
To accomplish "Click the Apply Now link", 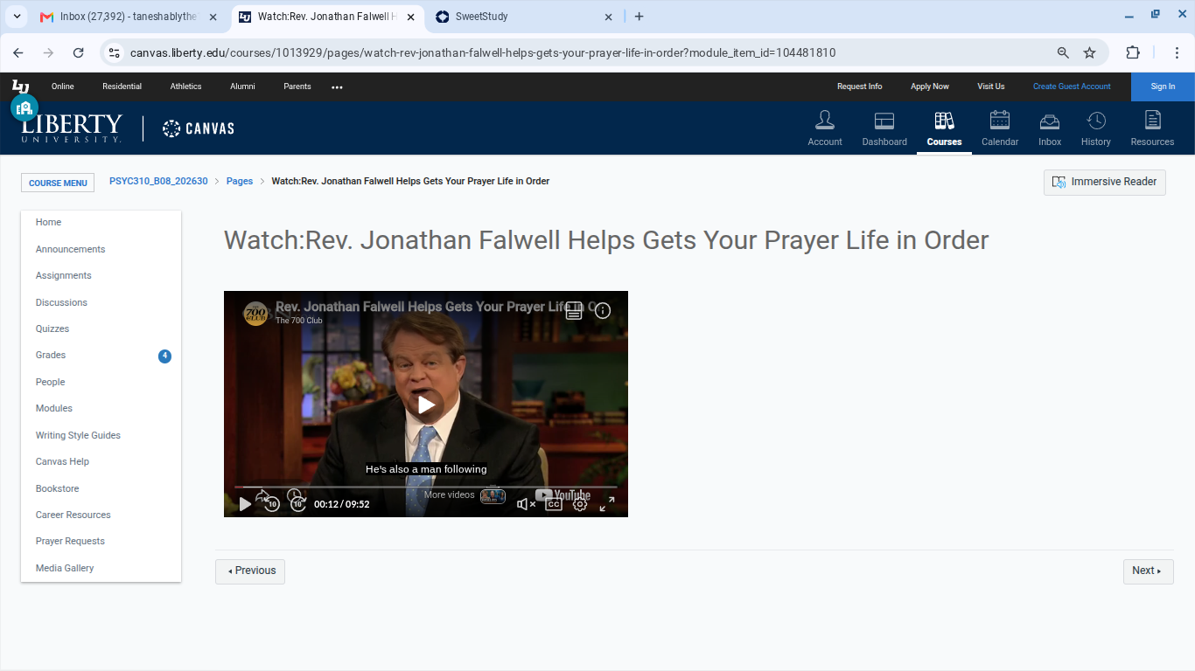I will (x=929, y=86).
